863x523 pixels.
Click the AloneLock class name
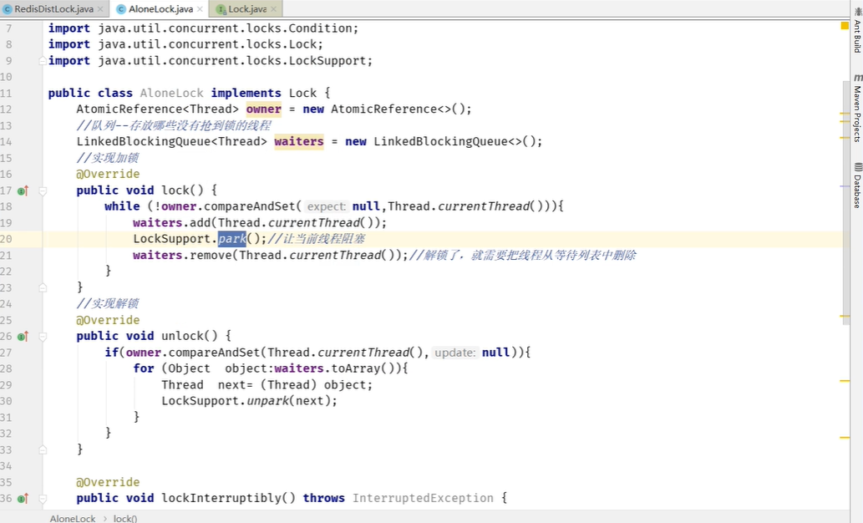pos(171,93)
